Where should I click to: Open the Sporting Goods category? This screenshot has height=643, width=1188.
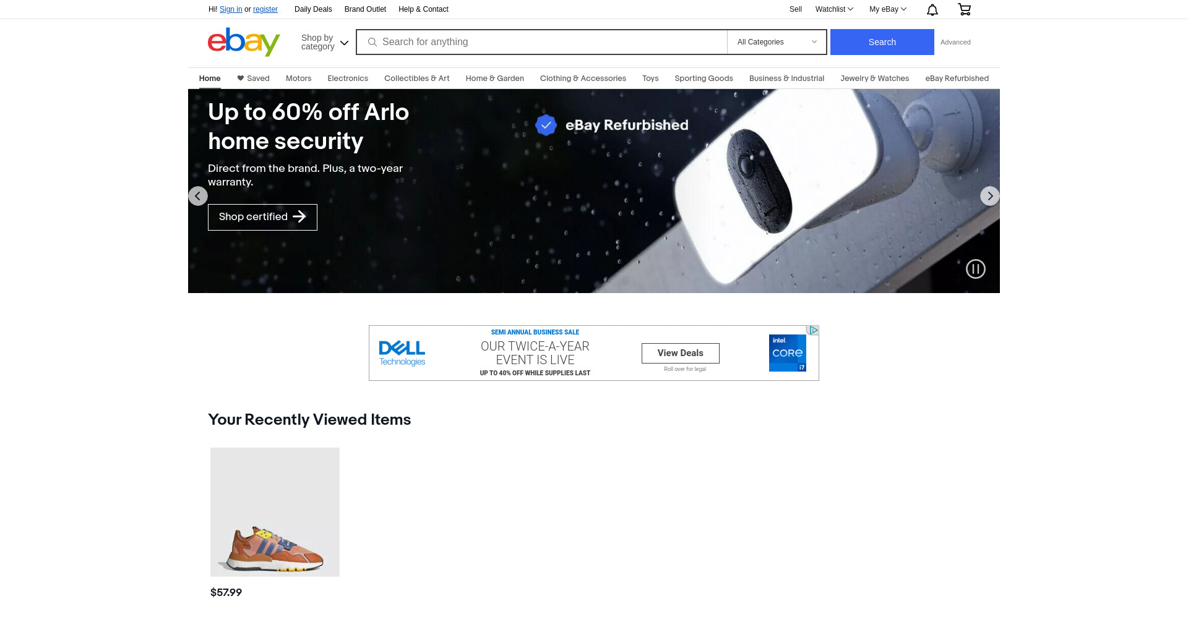tap(704, 79)
